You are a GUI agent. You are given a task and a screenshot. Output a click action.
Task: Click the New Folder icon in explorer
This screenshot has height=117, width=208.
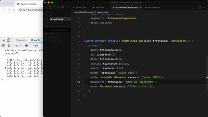pyautogui.click(x=54, y=7)
